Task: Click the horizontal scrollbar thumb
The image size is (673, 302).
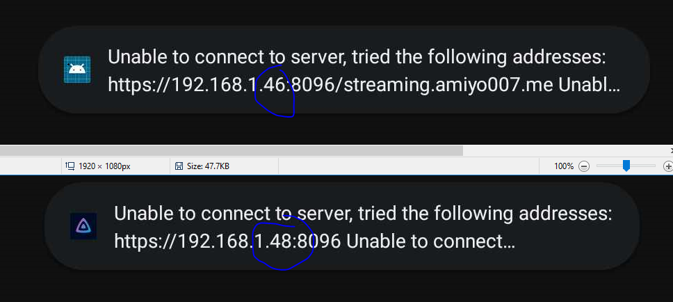Action: [x=229, y=150]
